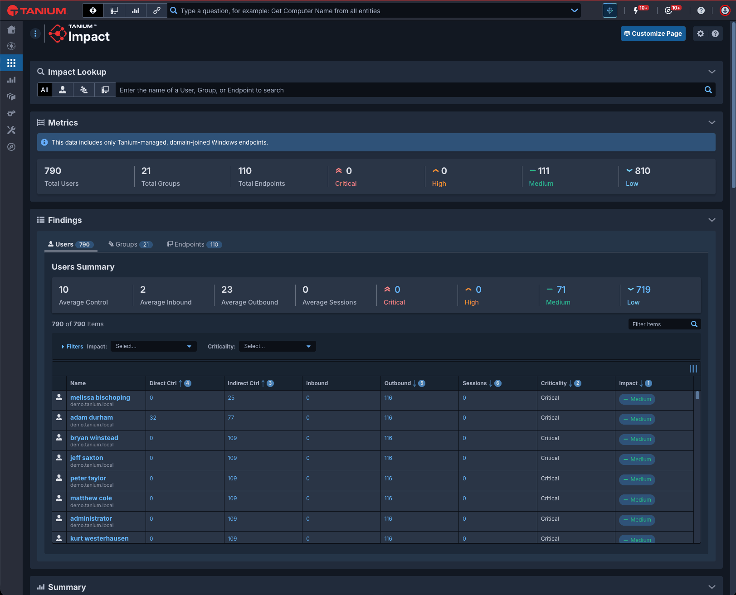Select the Group lookup type toggle
This screenshot has height=595, width=736.
84,90
